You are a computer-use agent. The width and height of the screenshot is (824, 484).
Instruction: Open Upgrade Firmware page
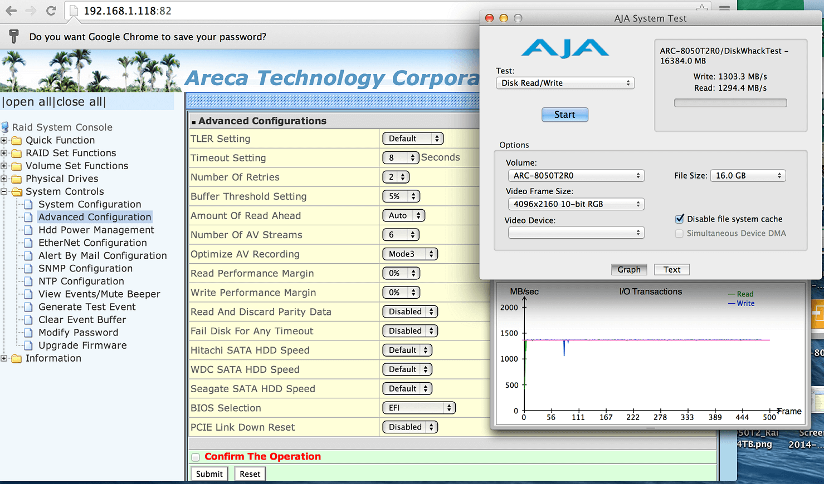[82, 345]
